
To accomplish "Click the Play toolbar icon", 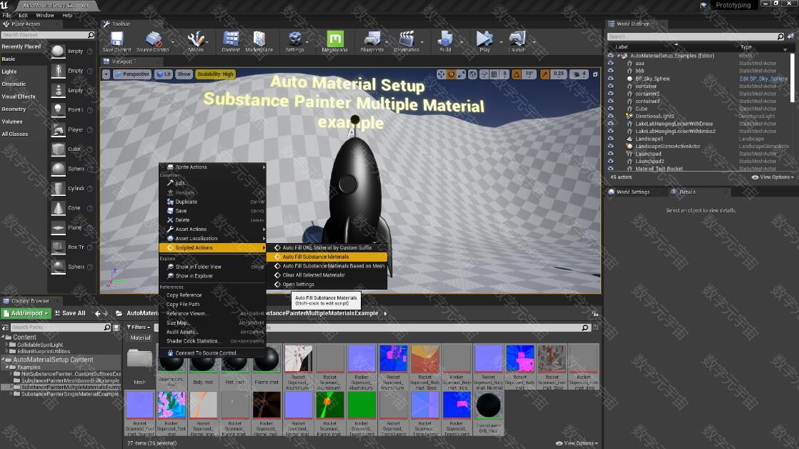I will click(x=485, y=41).
